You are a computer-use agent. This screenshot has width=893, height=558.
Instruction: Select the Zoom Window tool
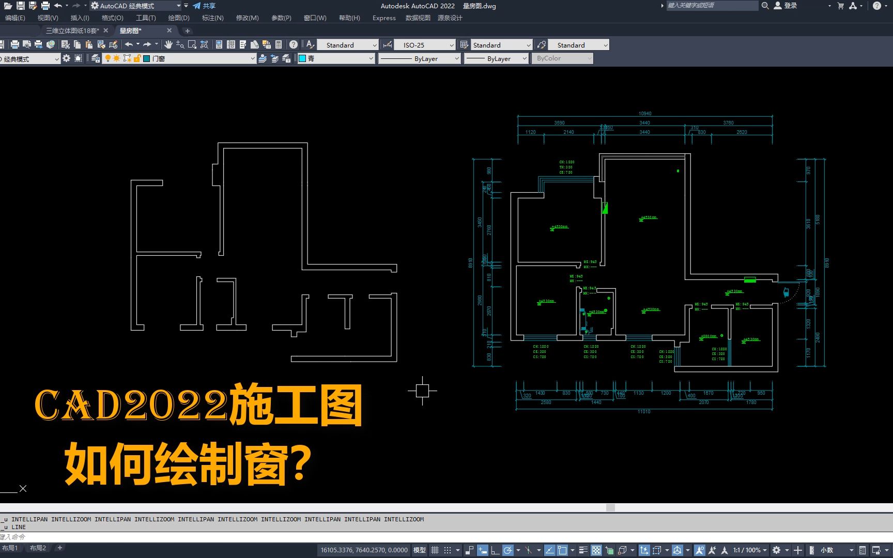coord(192,44)
